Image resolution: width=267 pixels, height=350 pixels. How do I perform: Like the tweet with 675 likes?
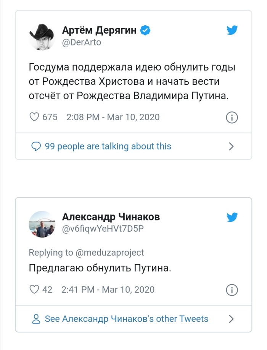coord(35,117)
